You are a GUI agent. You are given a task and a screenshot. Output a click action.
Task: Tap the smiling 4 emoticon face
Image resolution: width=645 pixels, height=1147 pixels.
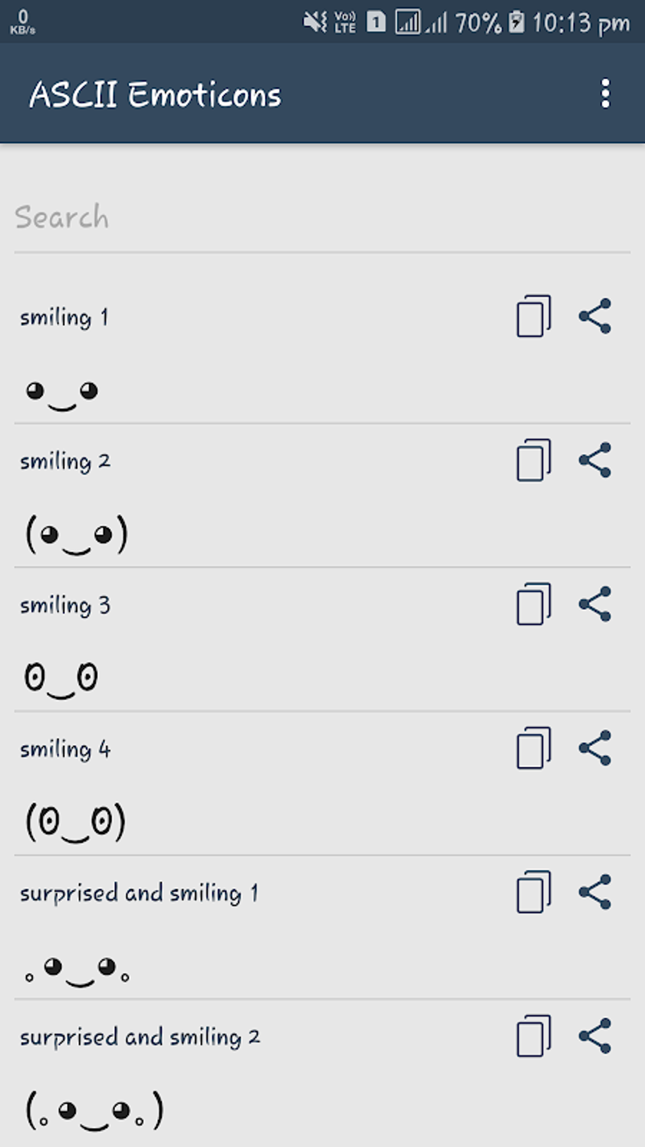coord(76,822)
